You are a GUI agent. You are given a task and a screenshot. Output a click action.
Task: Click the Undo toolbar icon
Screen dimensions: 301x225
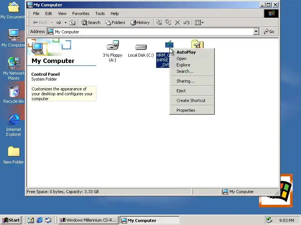pyautogui.click(x=186, y=22)
